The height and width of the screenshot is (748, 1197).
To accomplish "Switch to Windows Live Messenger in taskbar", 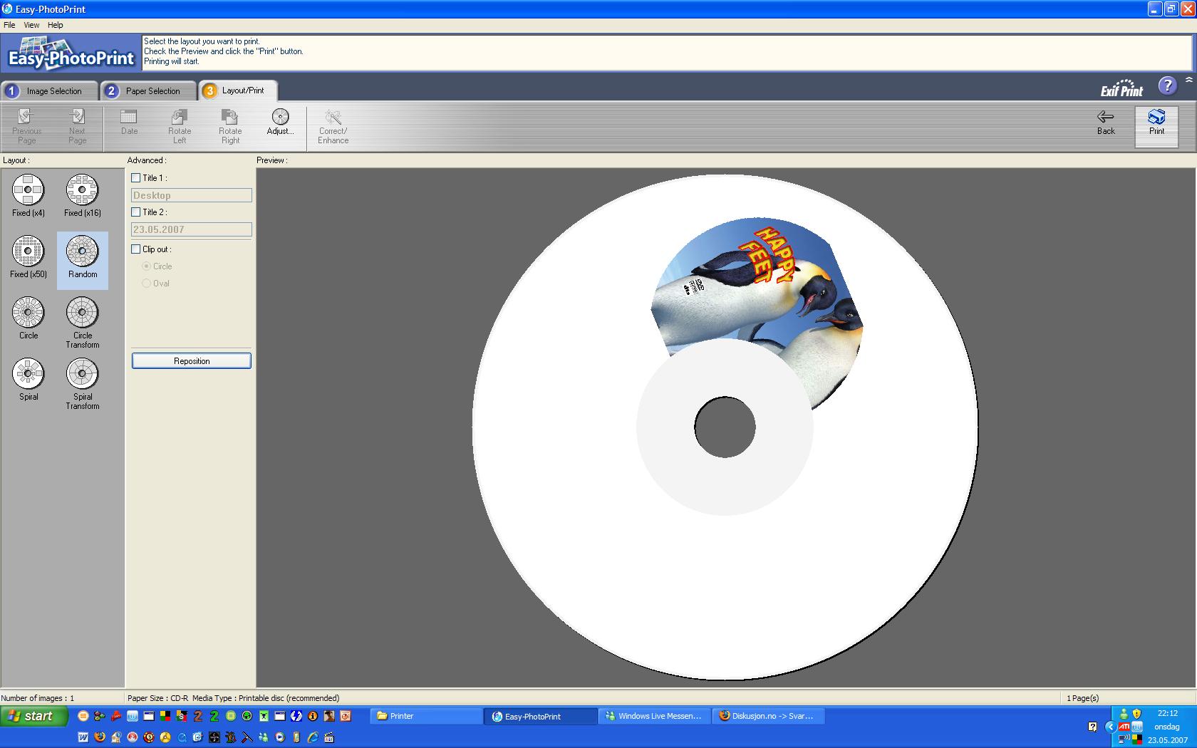I will coord(654,716).
